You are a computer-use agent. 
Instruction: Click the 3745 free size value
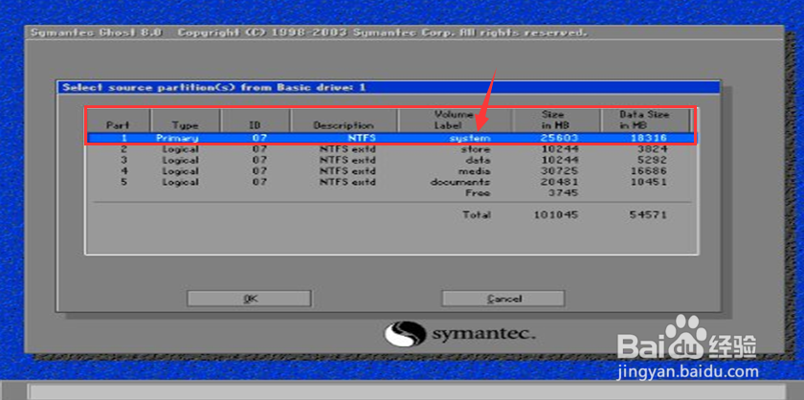click(x=563, y=192)
